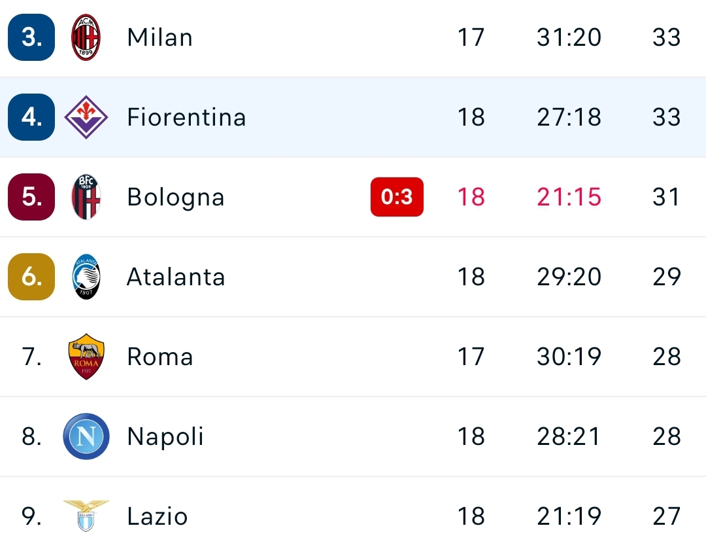Click Roma's matches played count 17
Image resolution: width=706 pixels, height=547 pixels.
click(471, 357)
